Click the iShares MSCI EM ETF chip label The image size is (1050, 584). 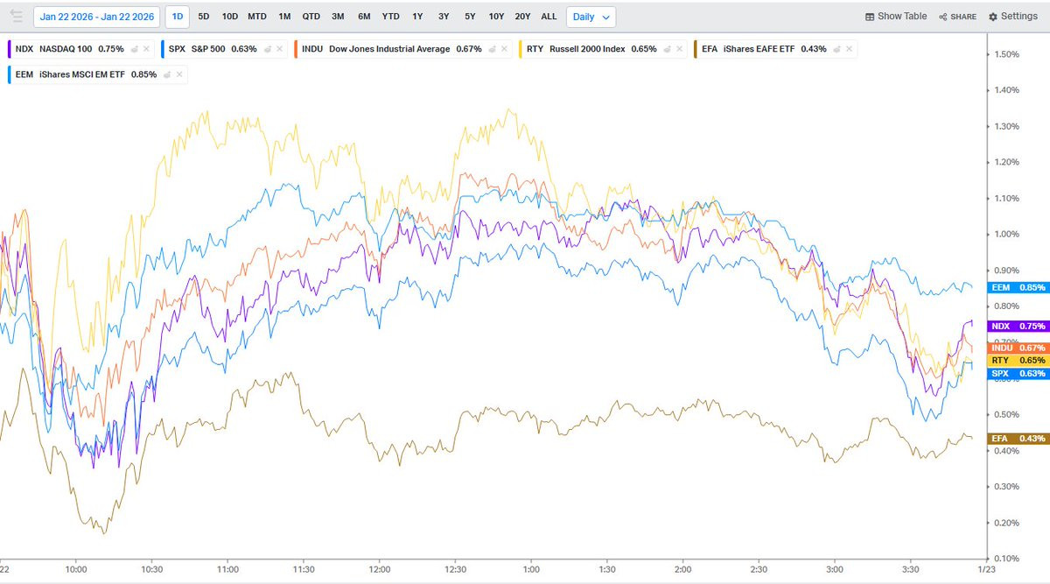click(x=83, y=74)
